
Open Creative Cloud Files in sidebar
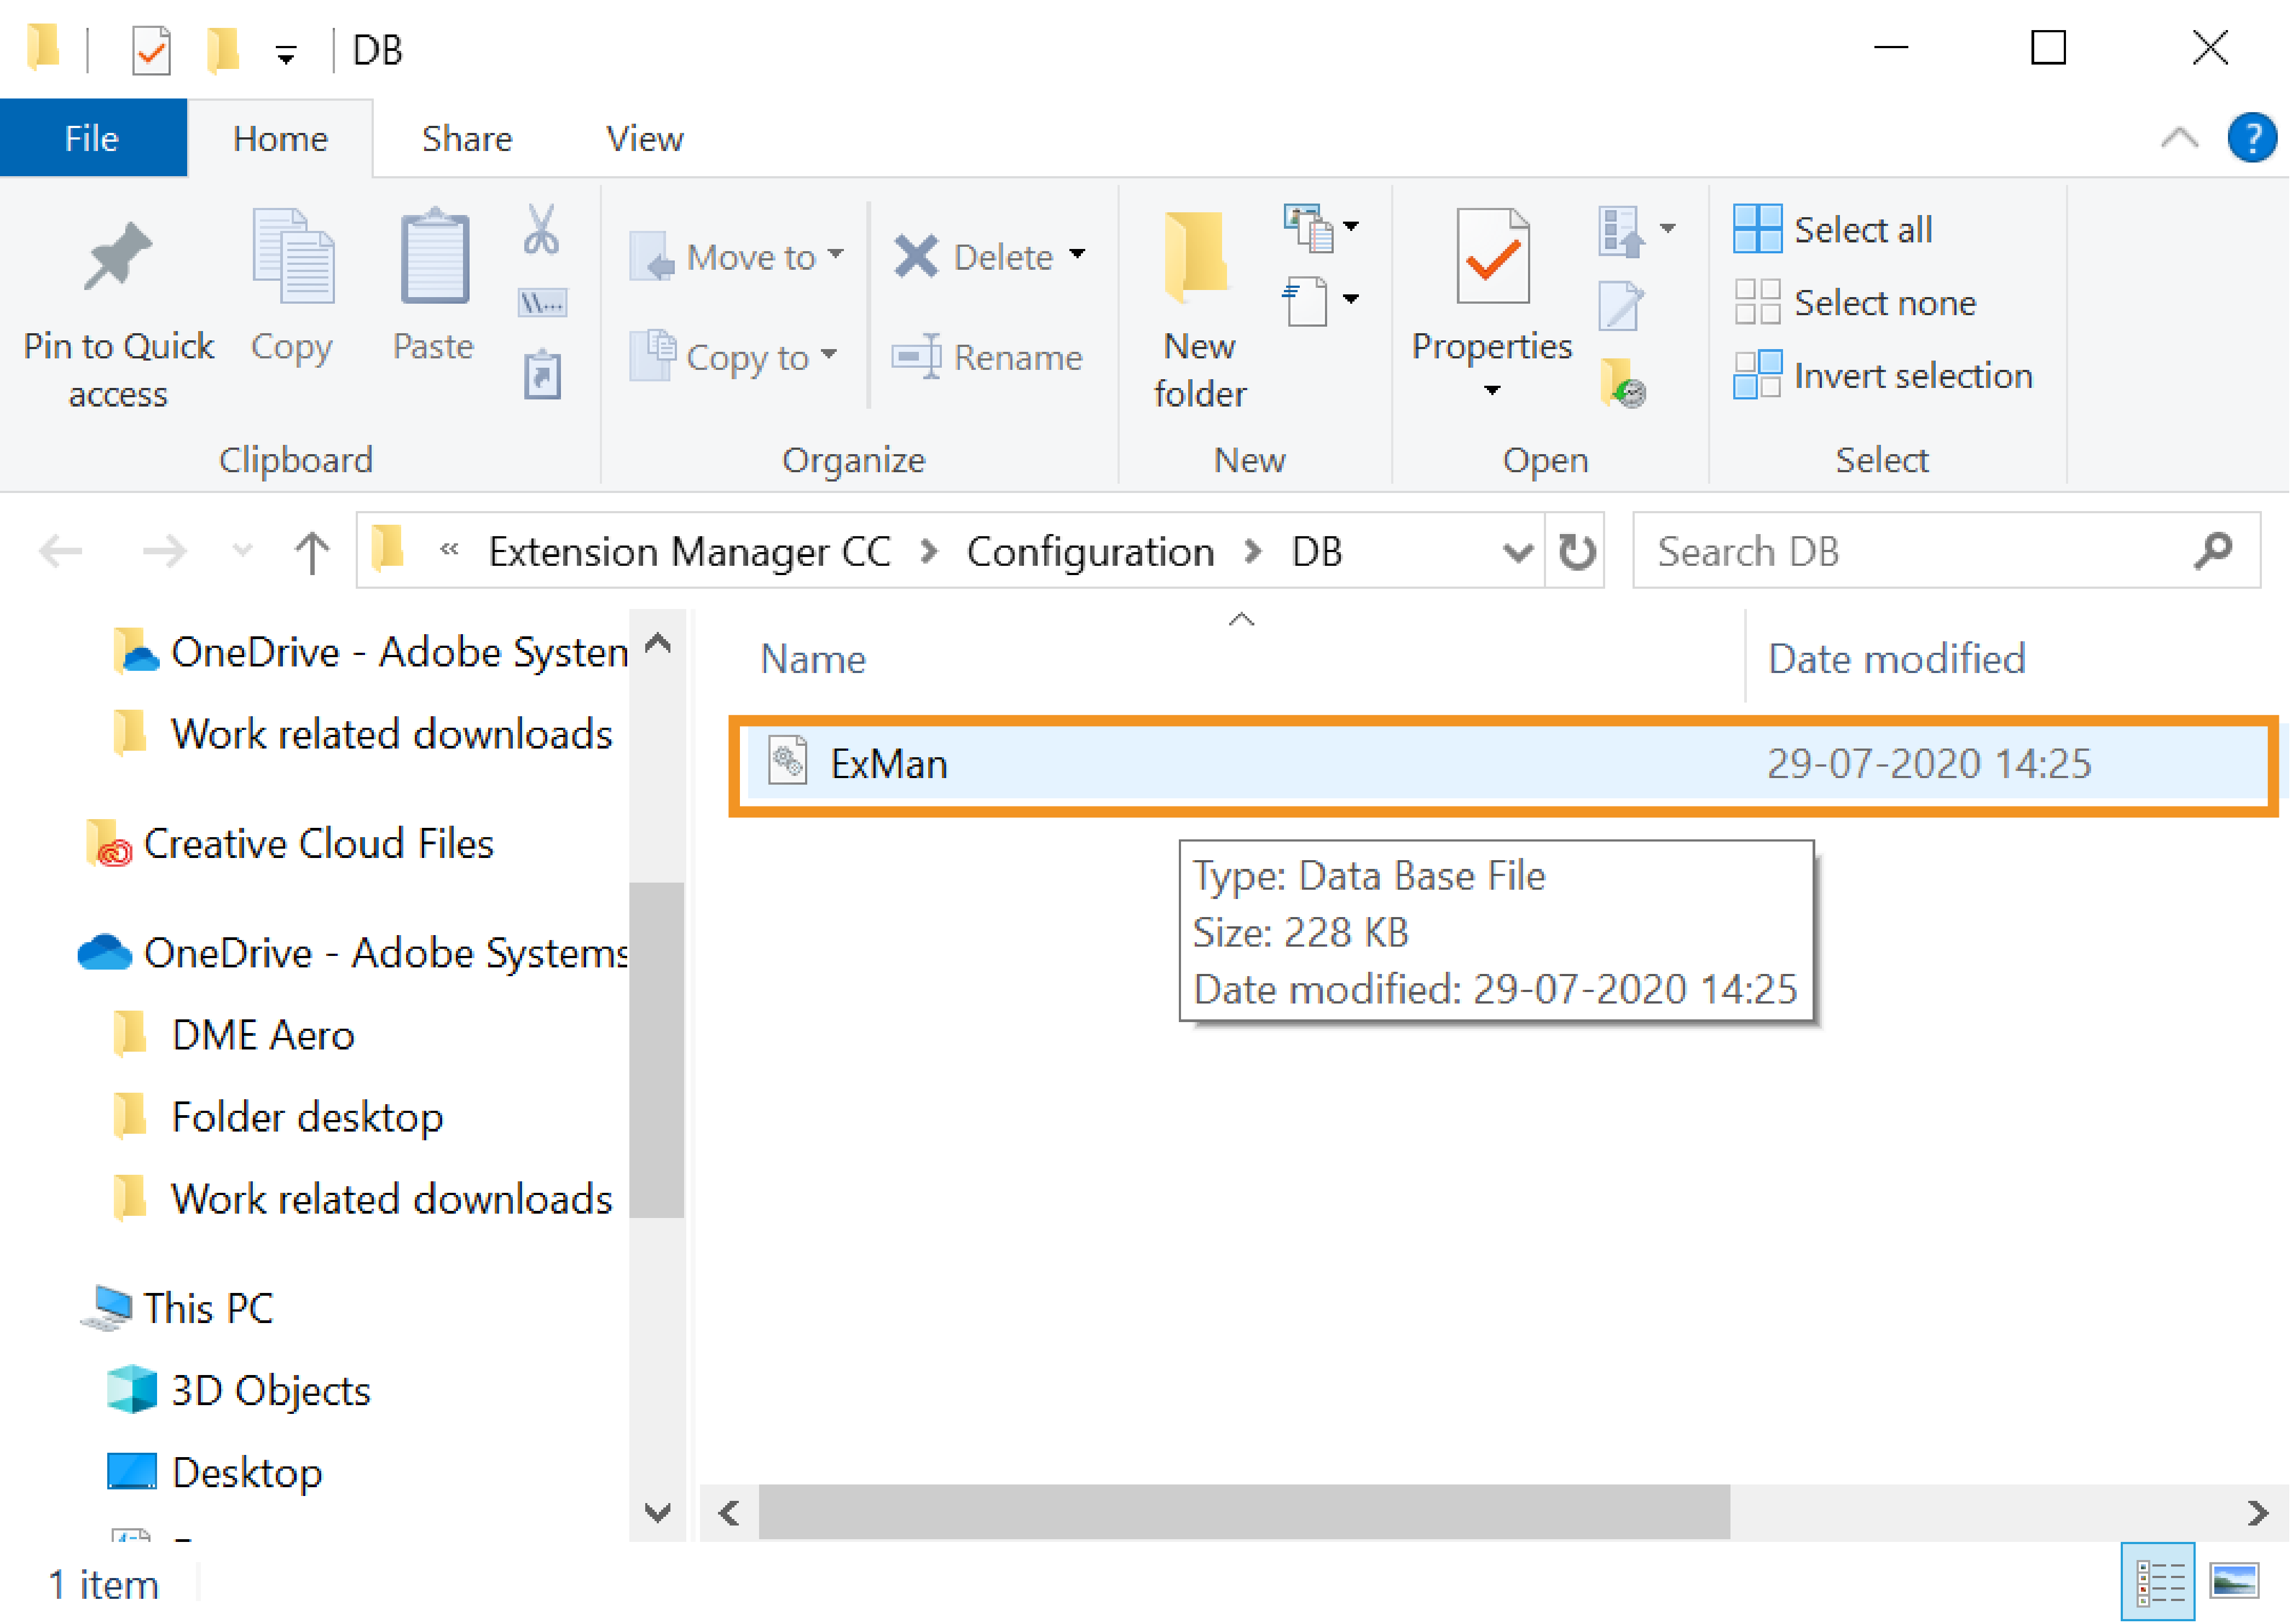(x=318, y=843)
